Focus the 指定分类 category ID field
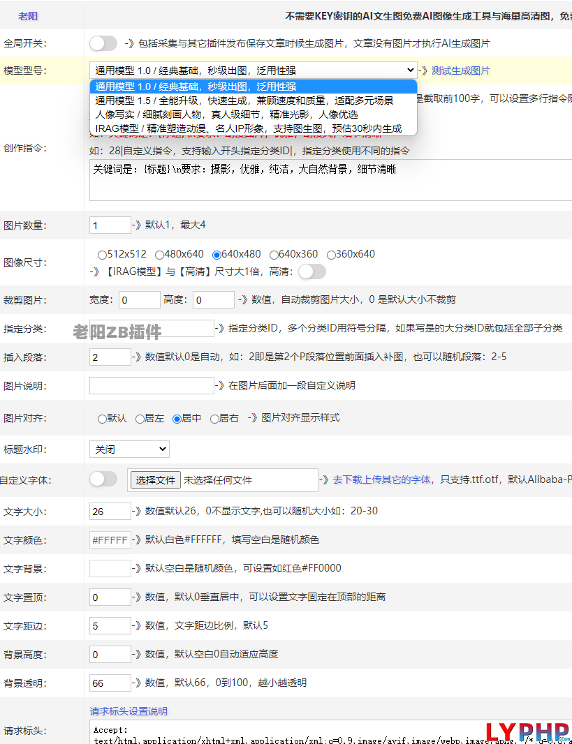This screenshot has height=744, width=572. pos(152,328)
